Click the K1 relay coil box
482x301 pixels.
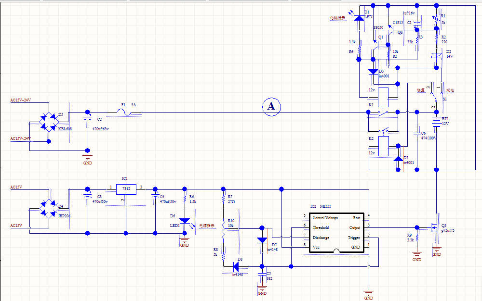pyautogui.click(x=384, y=96)
